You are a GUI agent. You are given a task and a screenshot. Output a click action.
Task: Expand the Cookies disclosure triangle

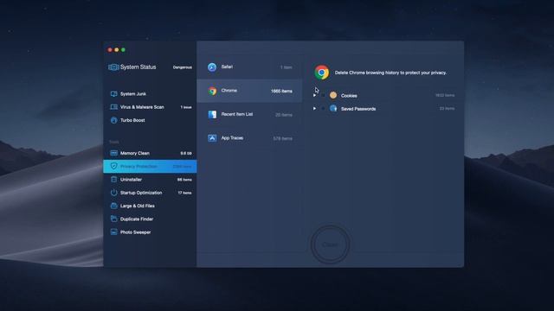(314, 95)
